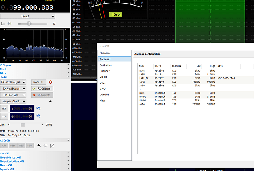The image size is (254, 171).
Task: Click the graph icon in AGC row
Action: point(52,145)
